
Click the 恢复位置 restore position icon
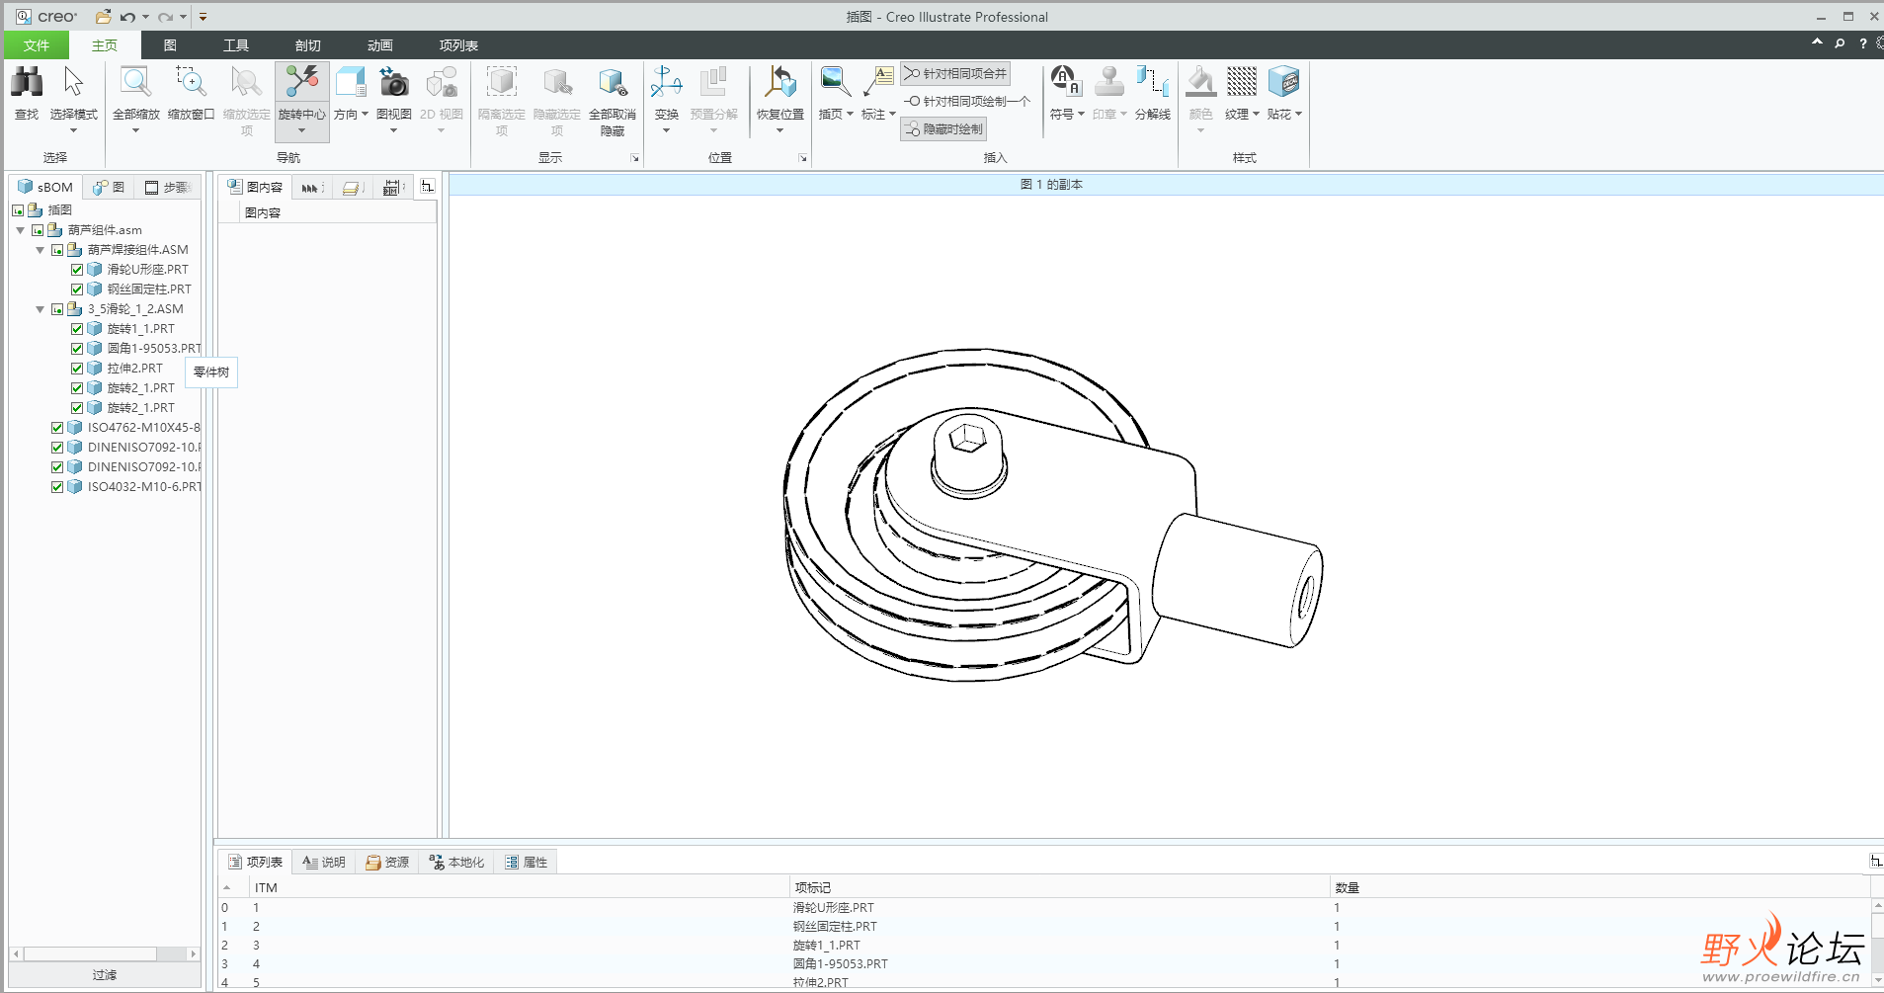pos(779,83)
